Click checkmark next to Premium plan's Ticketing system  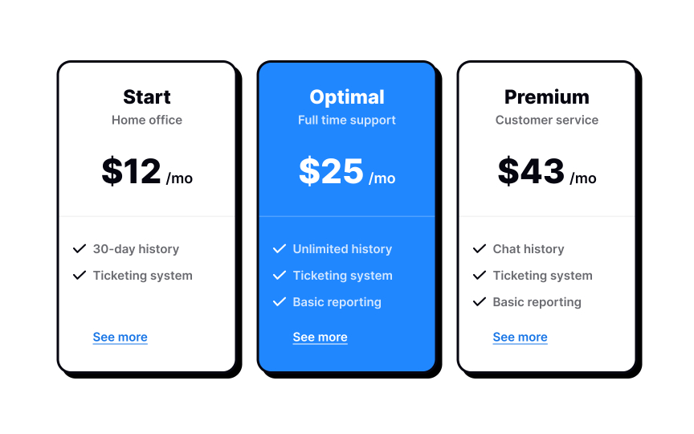tap(480, 276)
